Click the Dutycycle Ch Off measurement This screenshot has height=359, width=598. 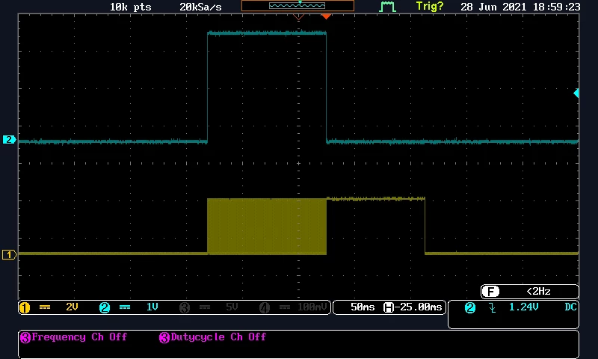pos(218,337)
